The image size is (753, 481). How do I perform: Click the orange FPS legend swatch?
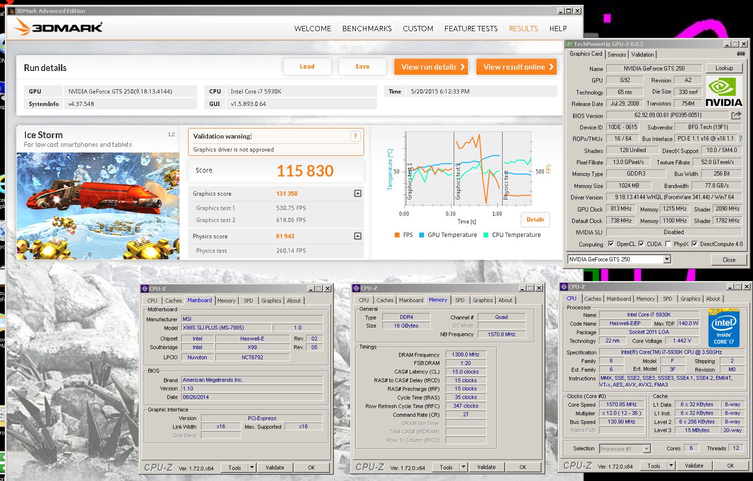tap(397, 235)
